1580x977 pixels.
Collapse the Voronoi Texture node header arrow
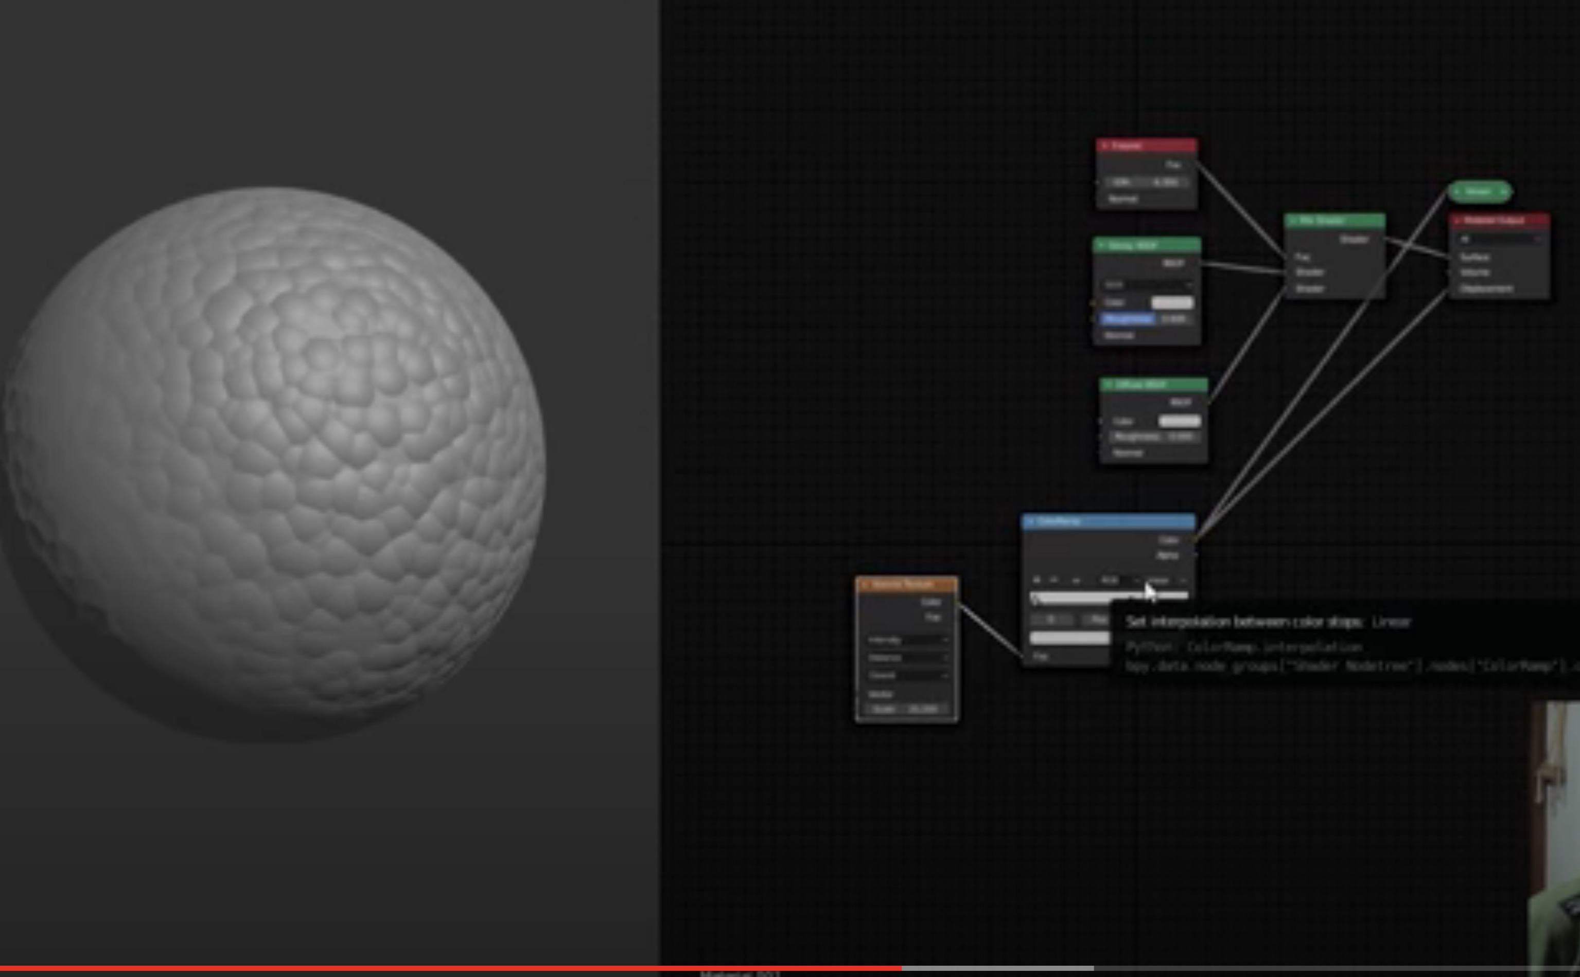point(865,585)
